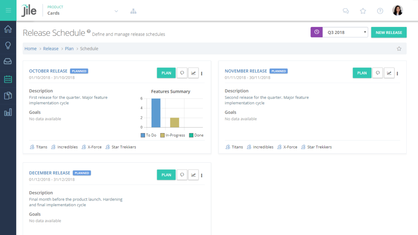Click the help question mark icon in header
The height and width of the screenshot is (235, 418).
pos(380,11)
